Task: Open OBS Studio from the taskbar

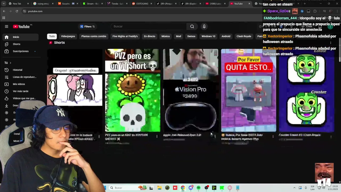Action: pyautogui.click(x=206, y=188)
